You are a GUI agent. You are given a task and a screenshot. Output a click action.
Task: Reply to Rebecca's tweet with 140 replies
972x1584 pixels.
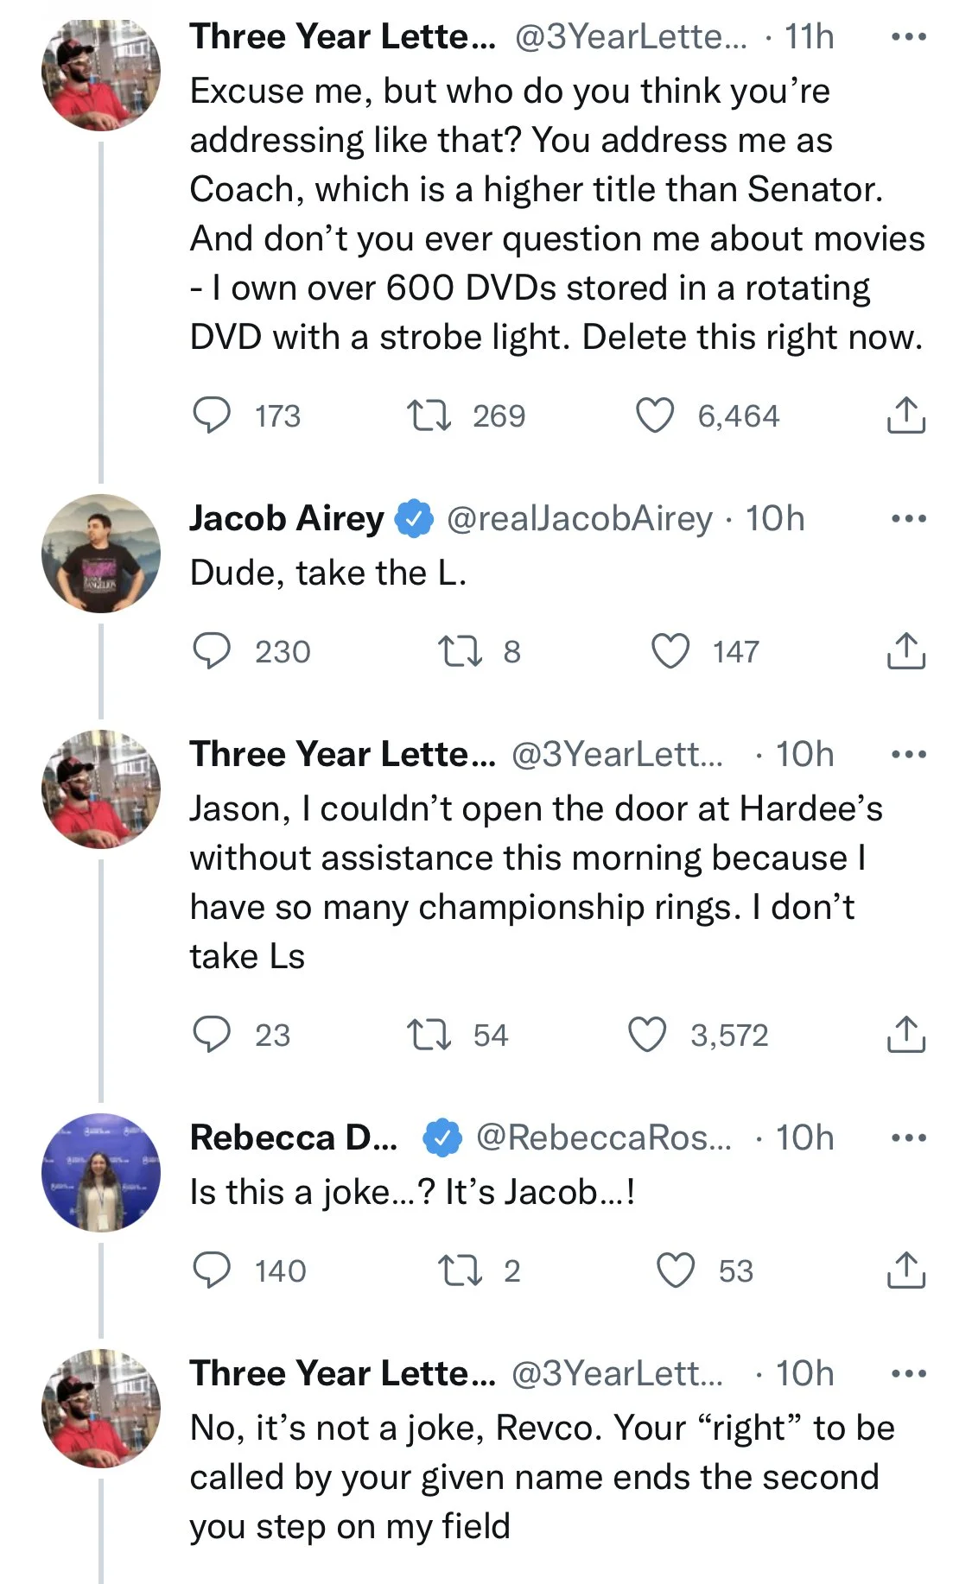[211, 1270]
